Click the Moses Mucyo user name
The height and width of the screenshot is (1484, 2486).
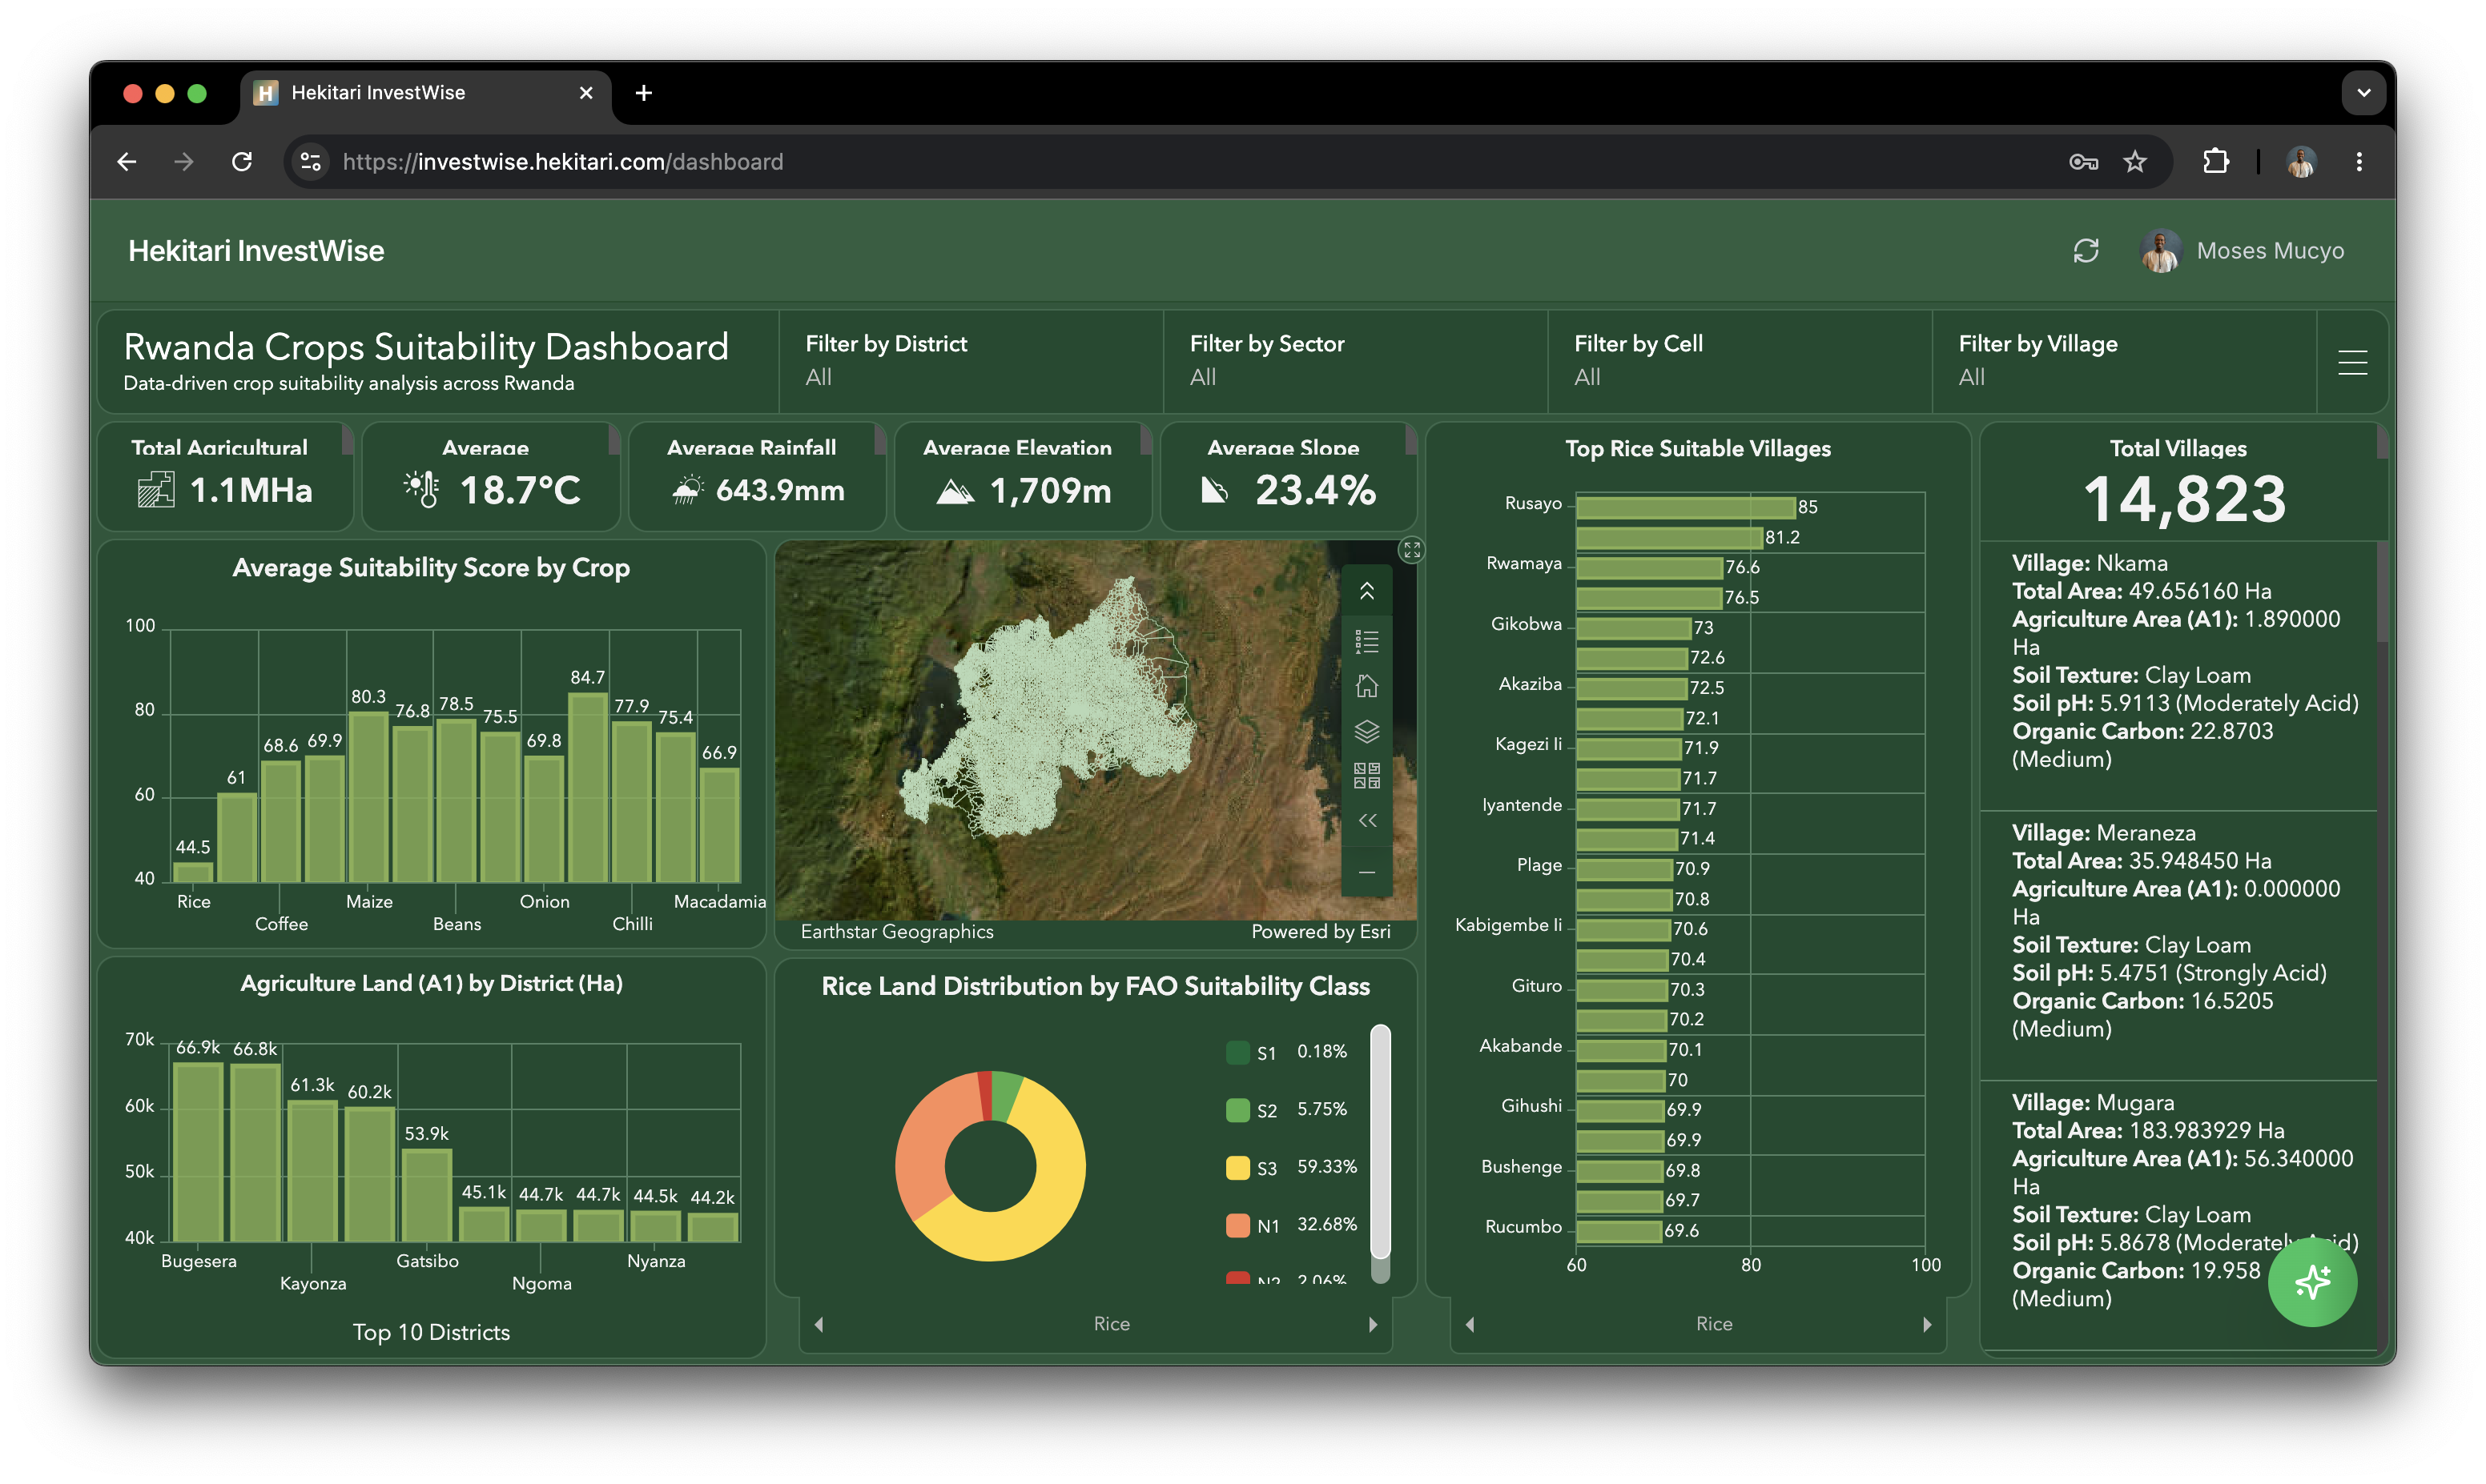pyautogui.click(x=2270, y=251)
